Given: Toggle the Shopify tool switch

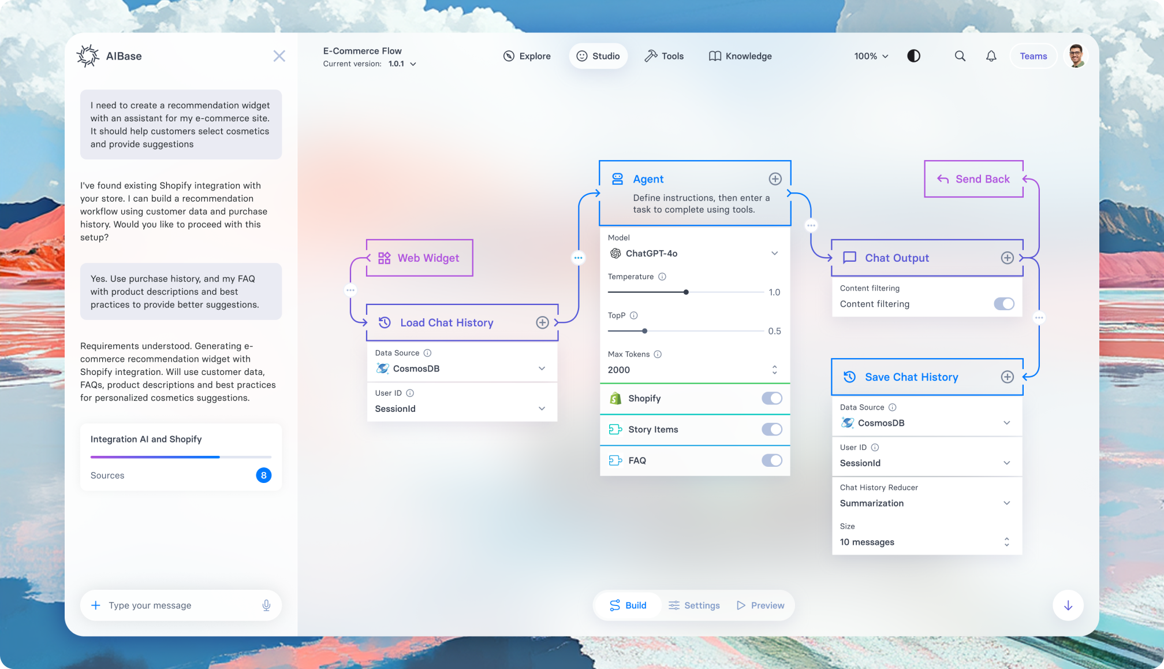Looking at the screenshot, I should [x=771, y=399].
